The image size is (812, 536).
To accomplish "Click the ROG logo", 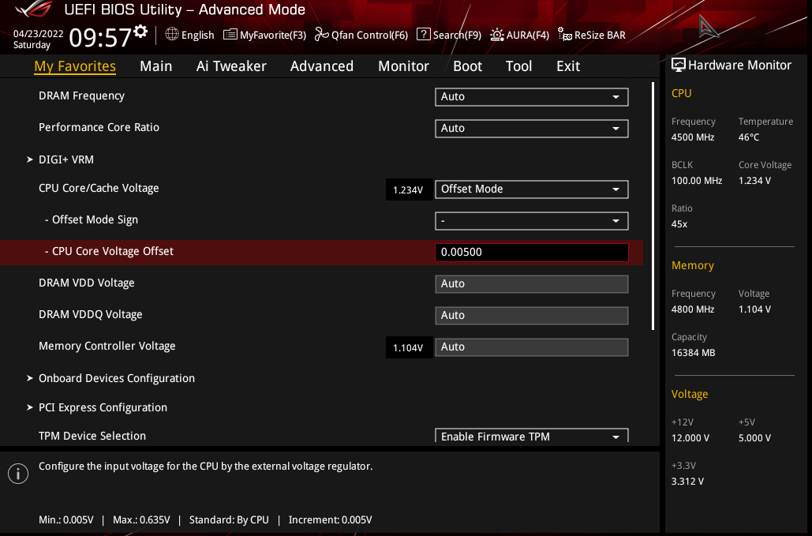I will coord(33,9).
